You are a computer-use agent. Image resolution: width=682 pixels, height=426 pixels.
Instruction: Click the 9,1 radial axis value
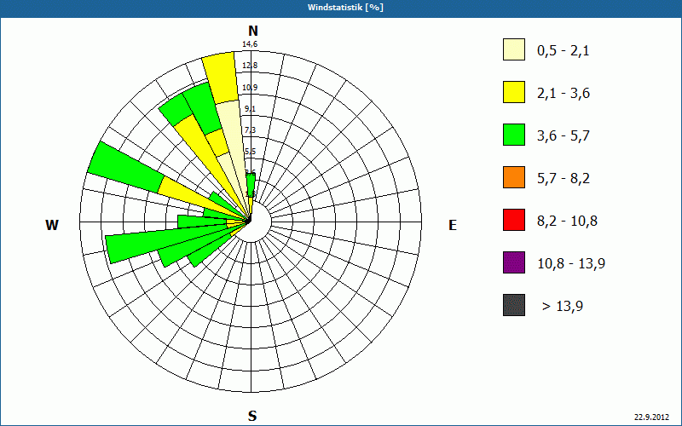pyautogui.click(x=250, y=109)
